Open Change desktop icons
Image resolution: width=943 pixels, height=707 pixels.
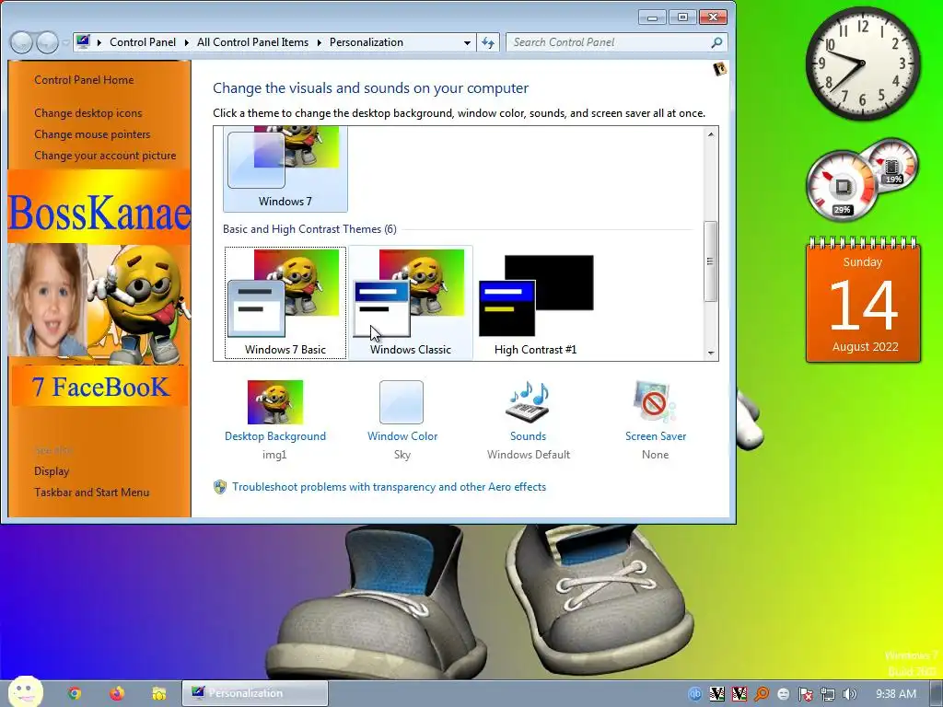[88, 113]
